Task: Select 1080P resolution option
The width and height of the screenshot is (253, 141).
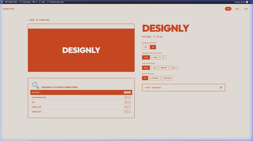Action: pos(155,57)
